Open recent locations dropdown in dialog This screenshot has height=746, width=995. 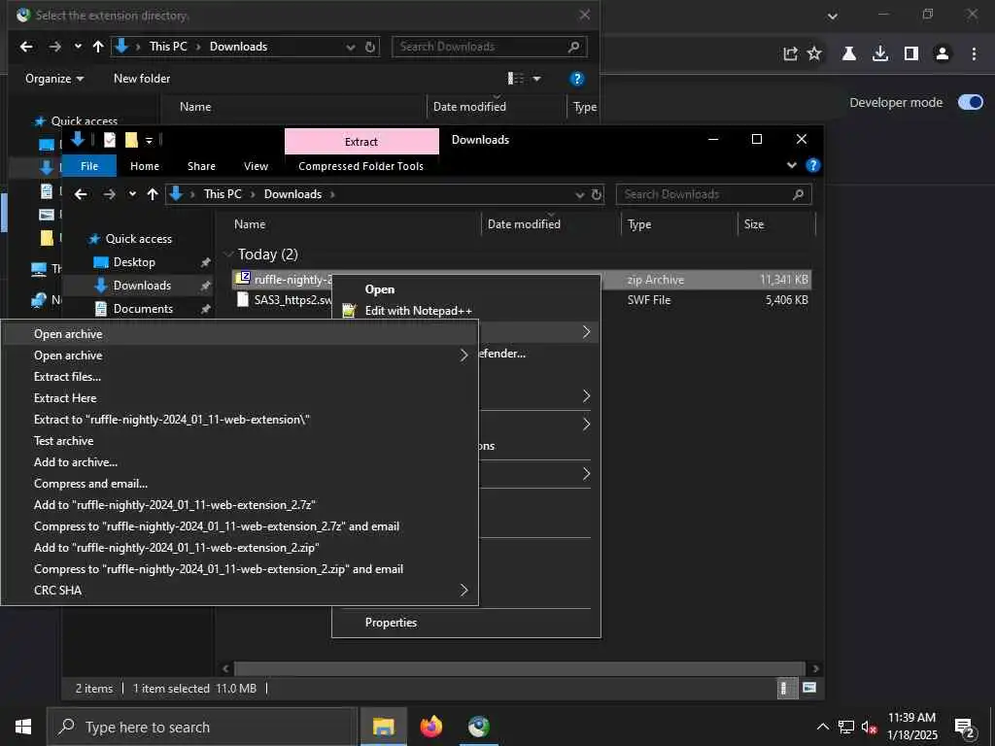tap(78, 47)
